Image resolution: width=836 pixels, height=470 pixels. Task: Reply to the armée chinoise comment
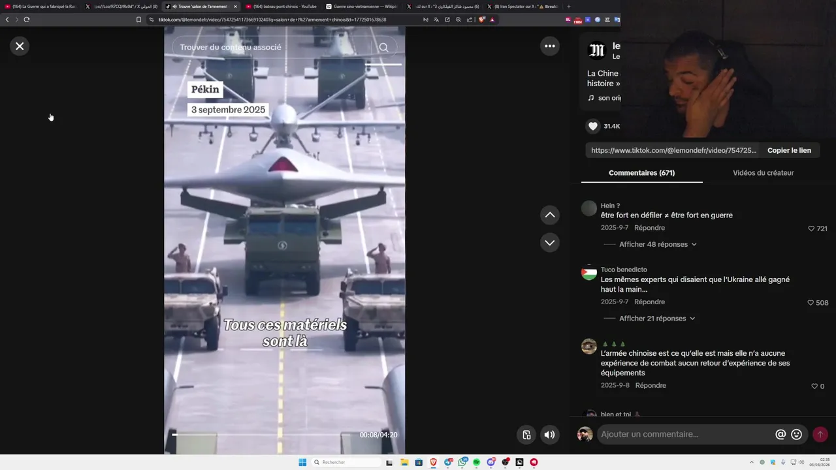[651, 385]
